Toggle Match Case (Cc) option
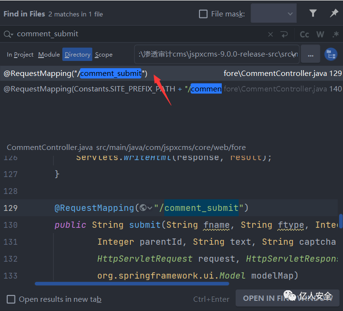Viewport: 343px width, 311px height. [304, 34]
